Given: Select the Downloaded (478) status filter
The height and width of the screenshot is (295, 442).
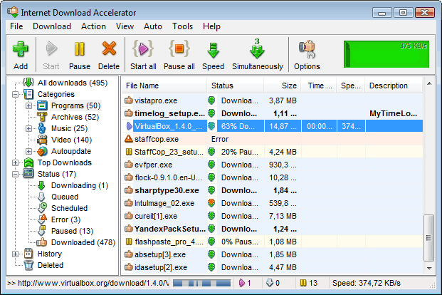Looking at the screenshot, I should point(83,242).
